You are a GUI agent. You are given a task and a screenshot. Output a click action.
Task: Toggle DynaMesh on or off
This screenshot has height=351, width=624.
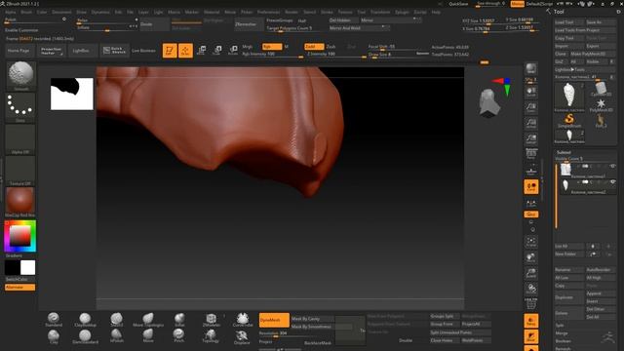pos(274,320)
